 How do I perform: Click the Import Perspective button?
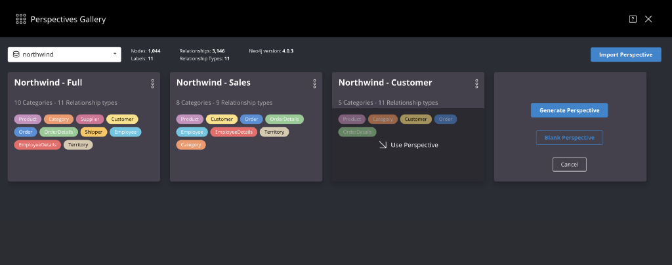pyautogui.click(x=625, y=54)
